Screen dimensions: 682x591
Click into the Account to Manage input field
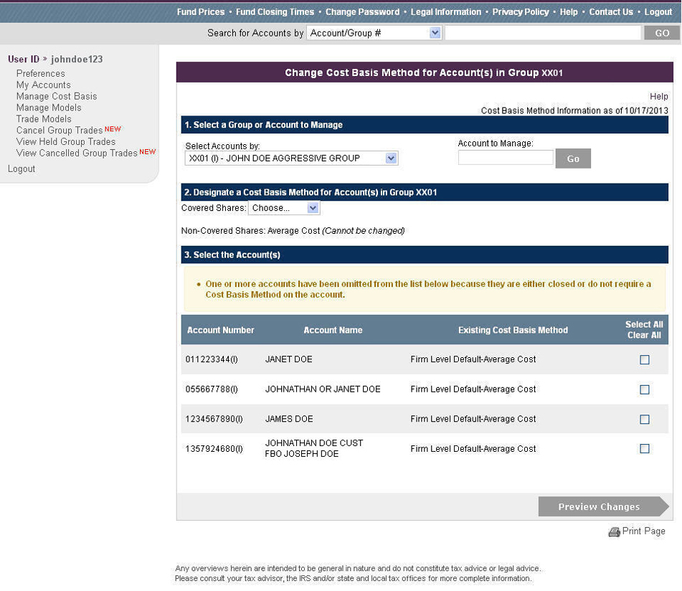[x=506, y=157]
